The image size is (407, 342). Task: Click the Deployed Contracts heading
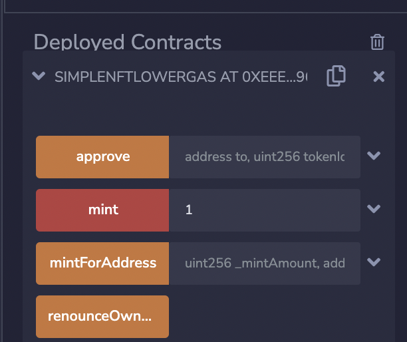127,43
